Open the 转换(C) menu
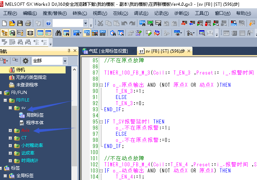 point(79,13)
